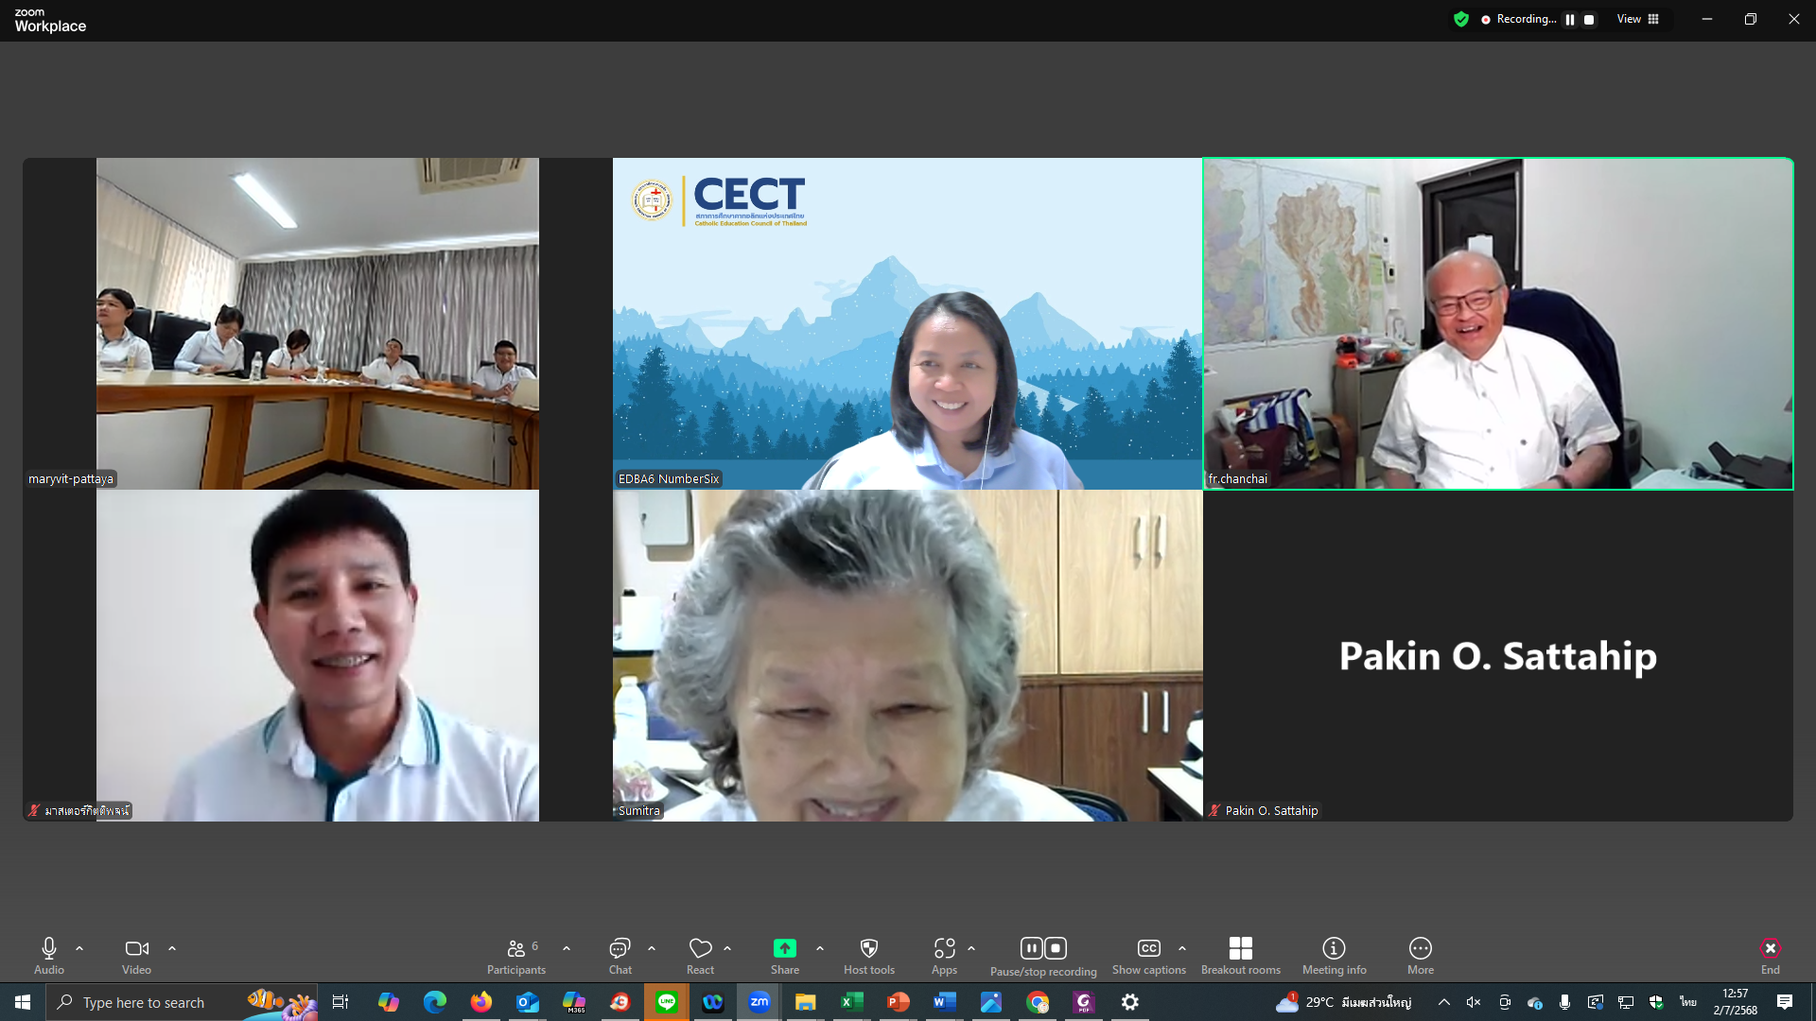Open the View layout menu
The width and height of the screenshot is (1816, 1021).
(1637, 19)
